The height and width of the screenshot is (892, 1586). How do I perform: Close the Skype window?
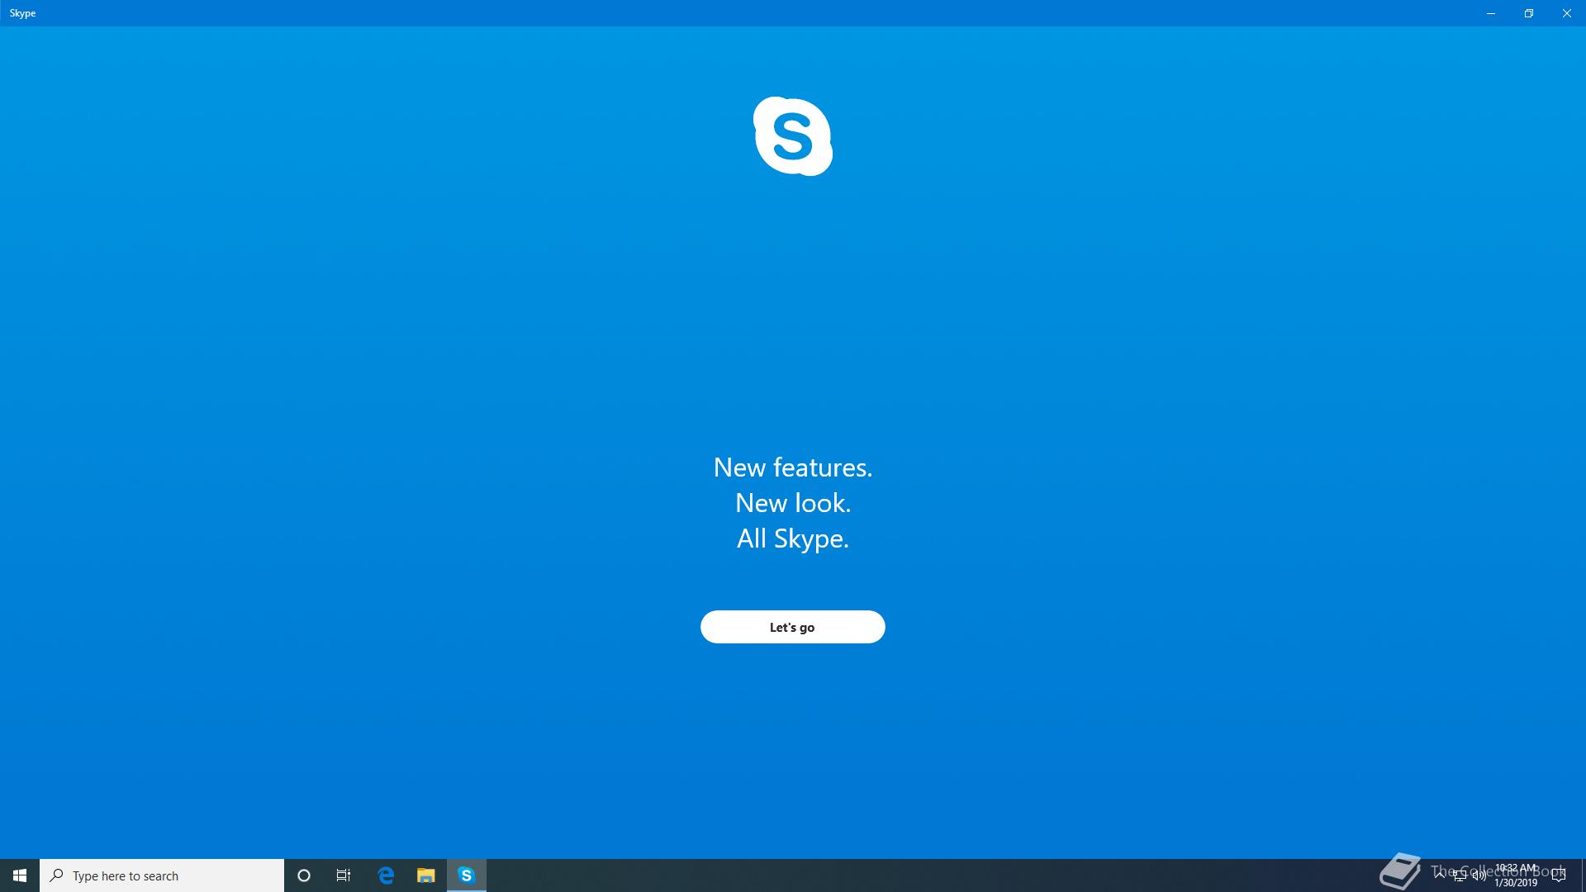coord(1567,13)
